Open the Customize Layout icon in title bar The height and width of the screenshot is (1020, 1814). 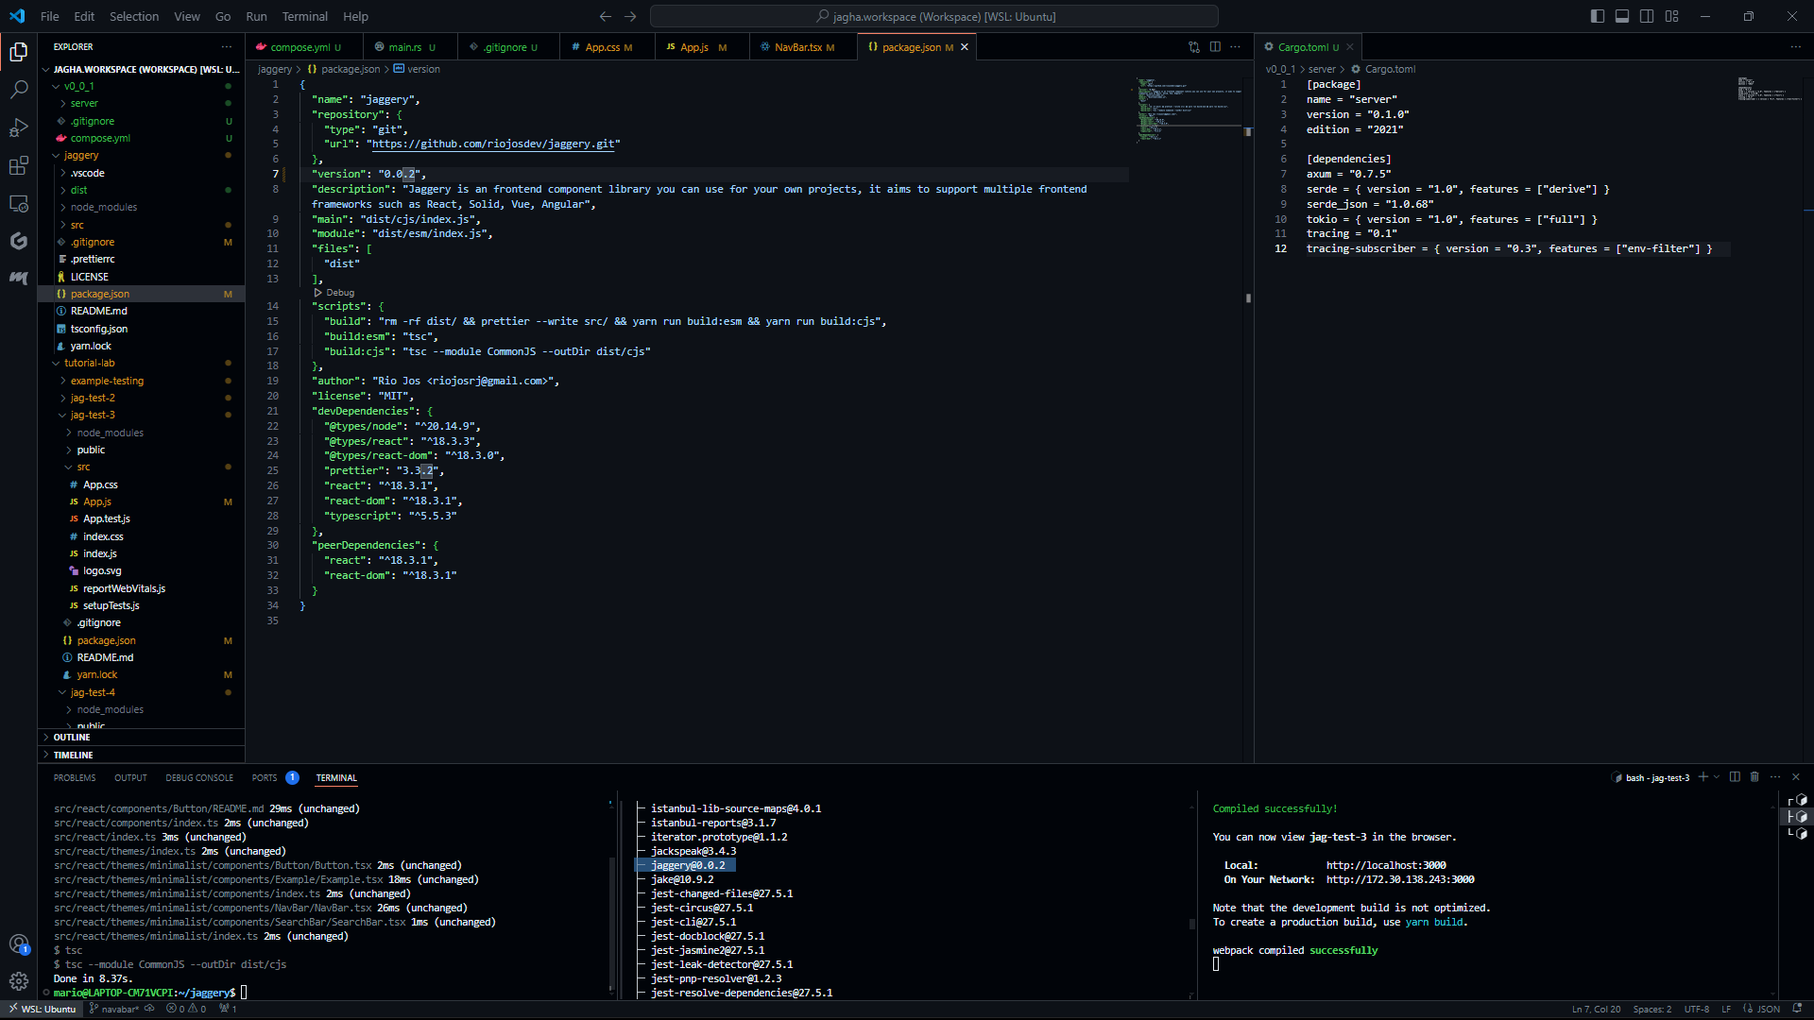(1671, 16)
